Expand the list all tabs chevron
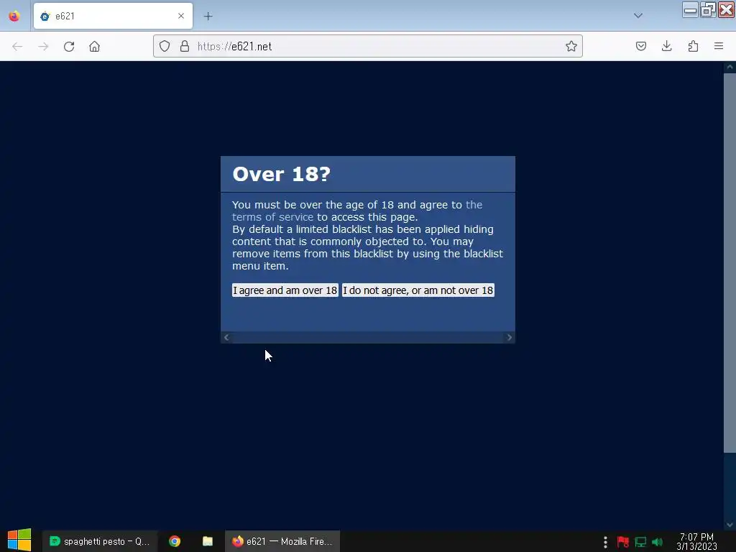The width and height of the screenshot is (736, 552). [x=638, y=16]
